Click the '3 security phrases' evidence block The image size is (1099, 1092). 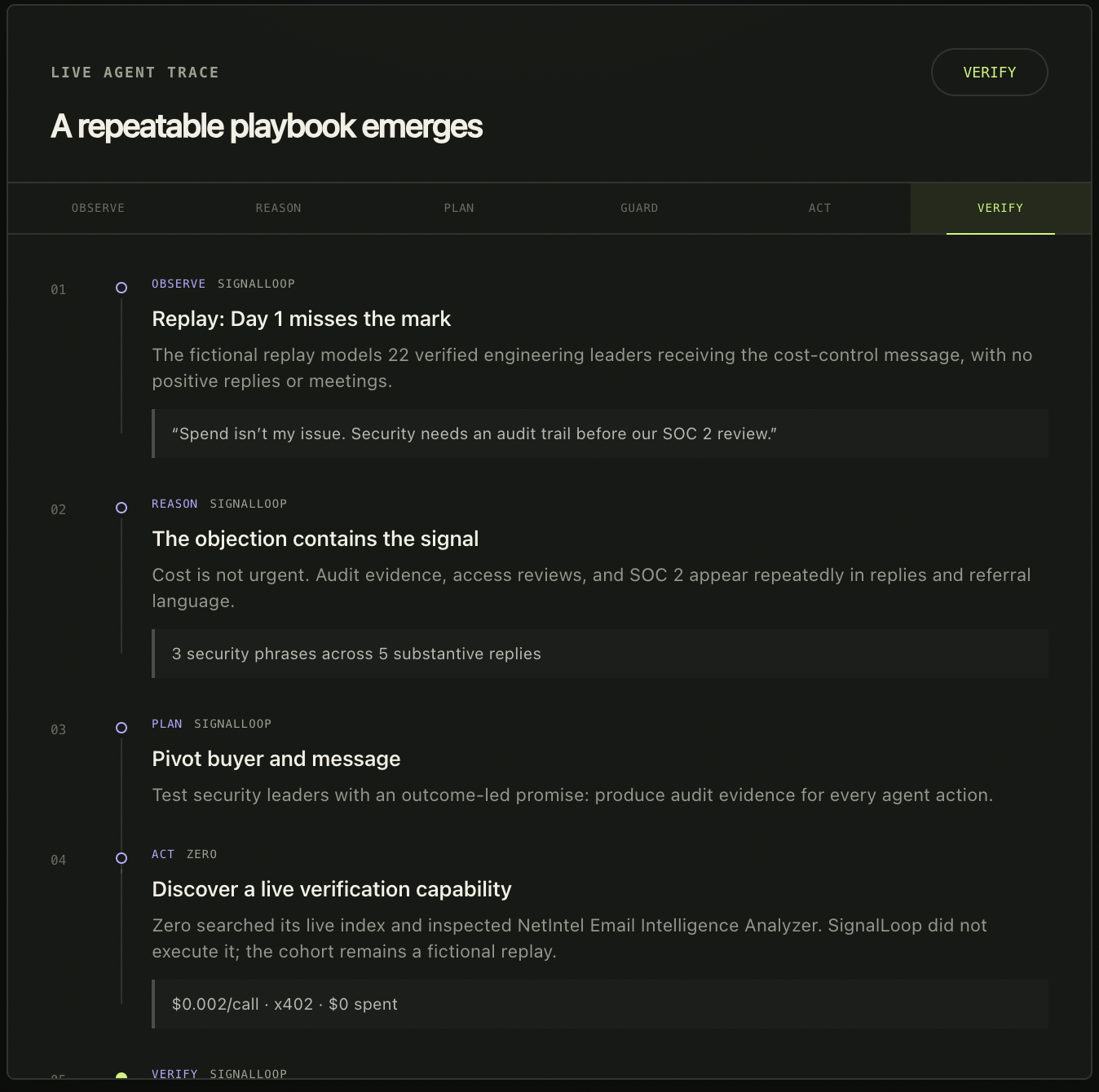coord(600,654)
